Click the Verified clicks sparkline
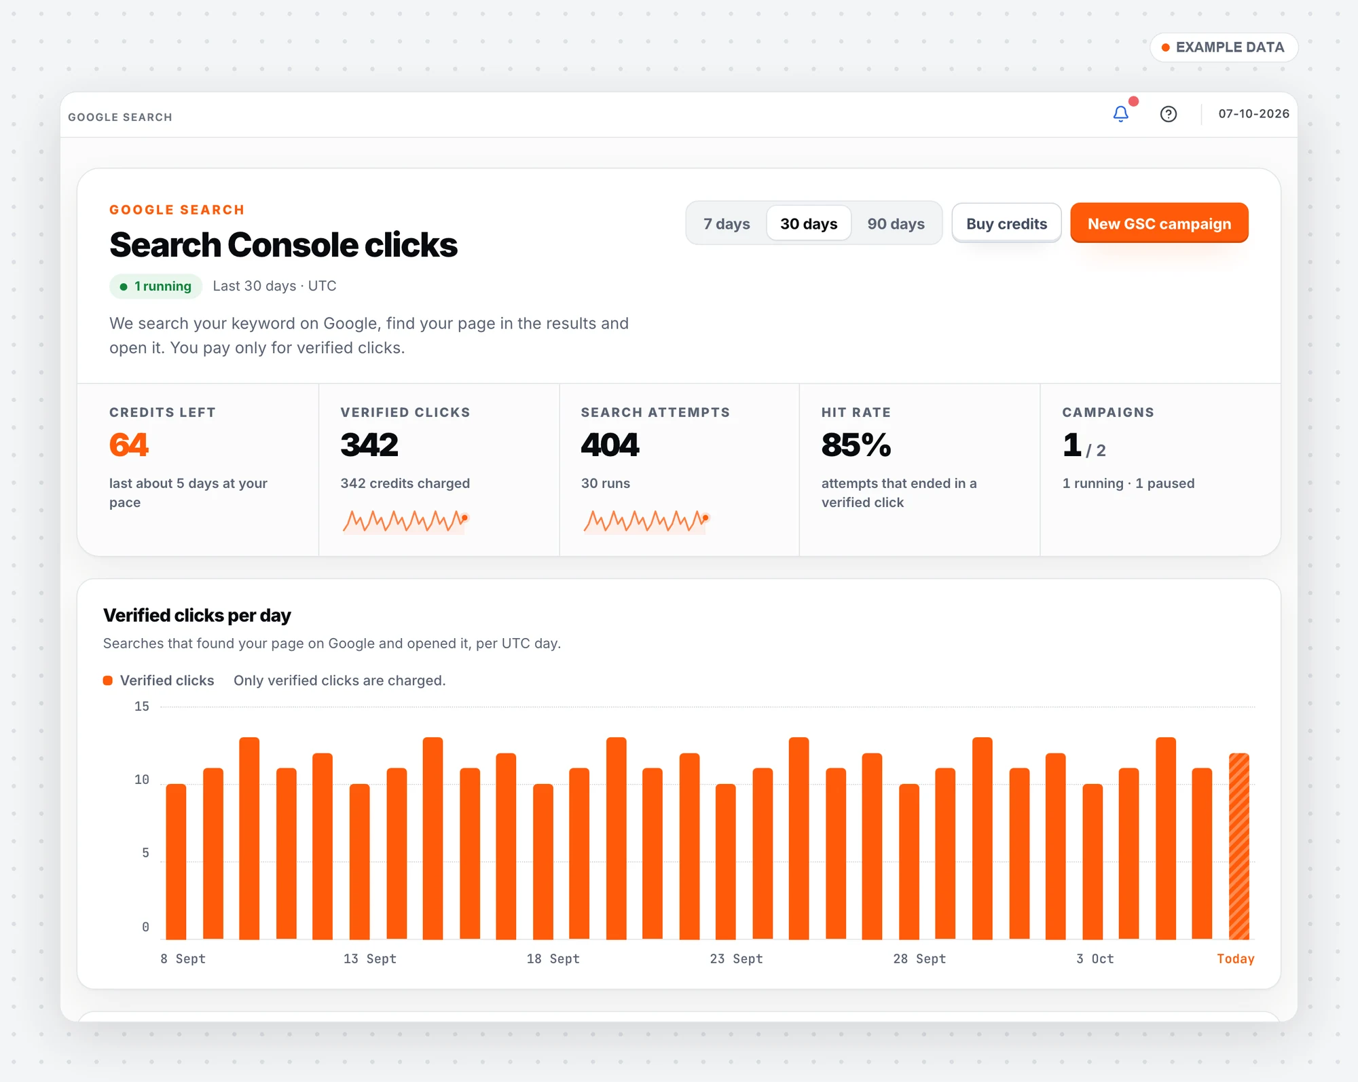The width and height of the screenshot is (1358, 1082). (x=405, y=521)
